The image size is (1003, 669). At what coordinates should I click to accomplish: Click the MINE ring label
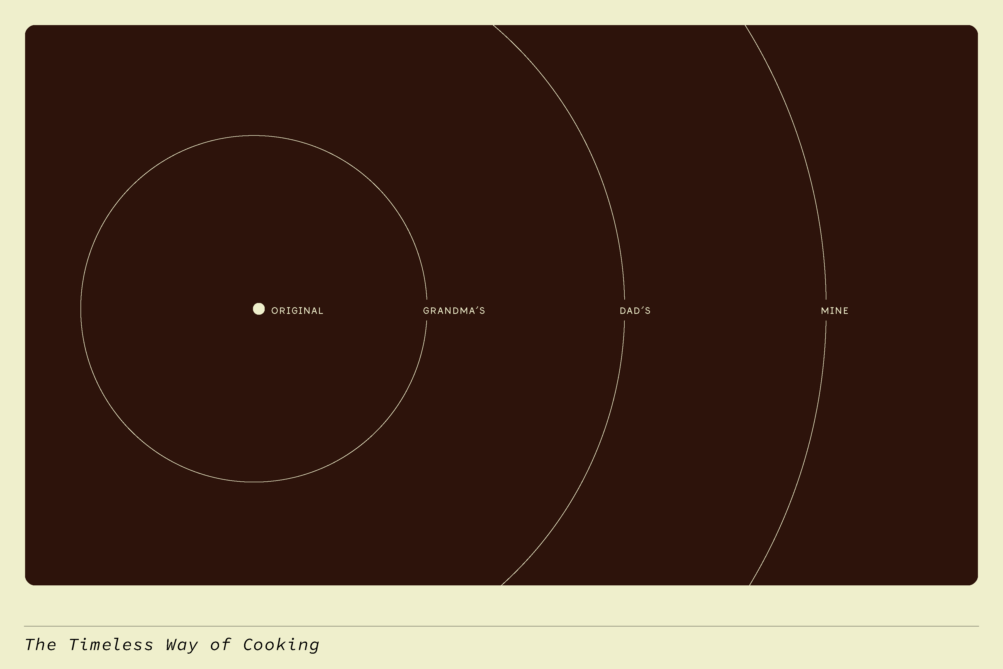(x=834, y=311)
